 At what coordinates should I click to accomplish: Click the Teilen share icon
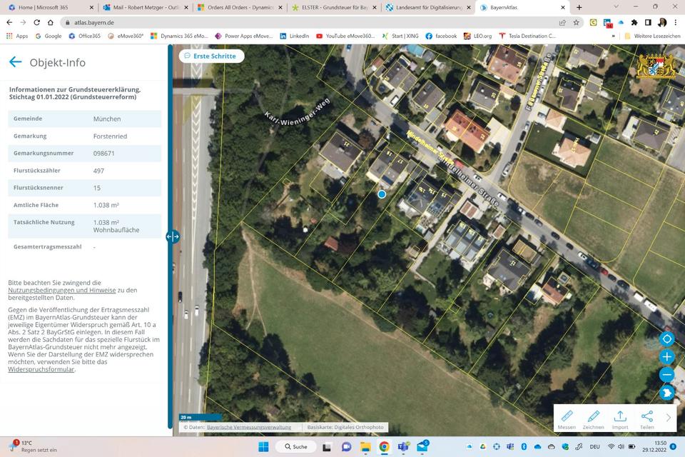(x=646, y=419)
